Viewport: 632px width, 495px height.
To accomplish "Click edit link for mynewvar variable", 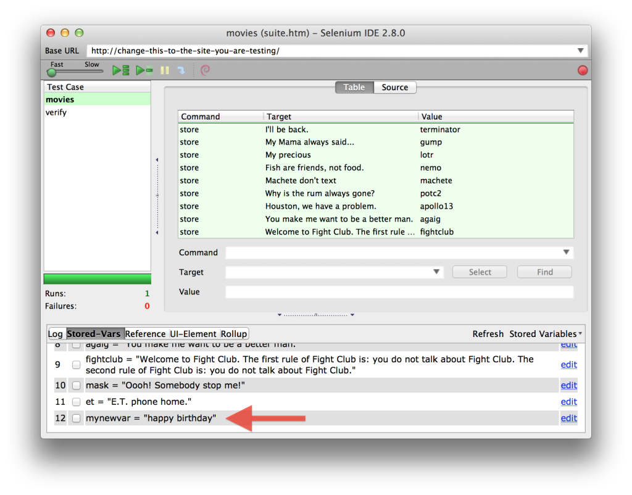I will pyautogui.click(x=568, y=418).
